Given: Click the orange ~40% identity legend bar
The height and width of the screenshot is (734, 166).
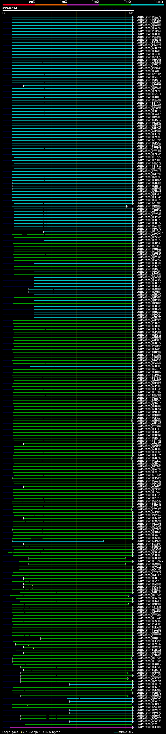Looking at the screenshot, I should coord(51,5).
